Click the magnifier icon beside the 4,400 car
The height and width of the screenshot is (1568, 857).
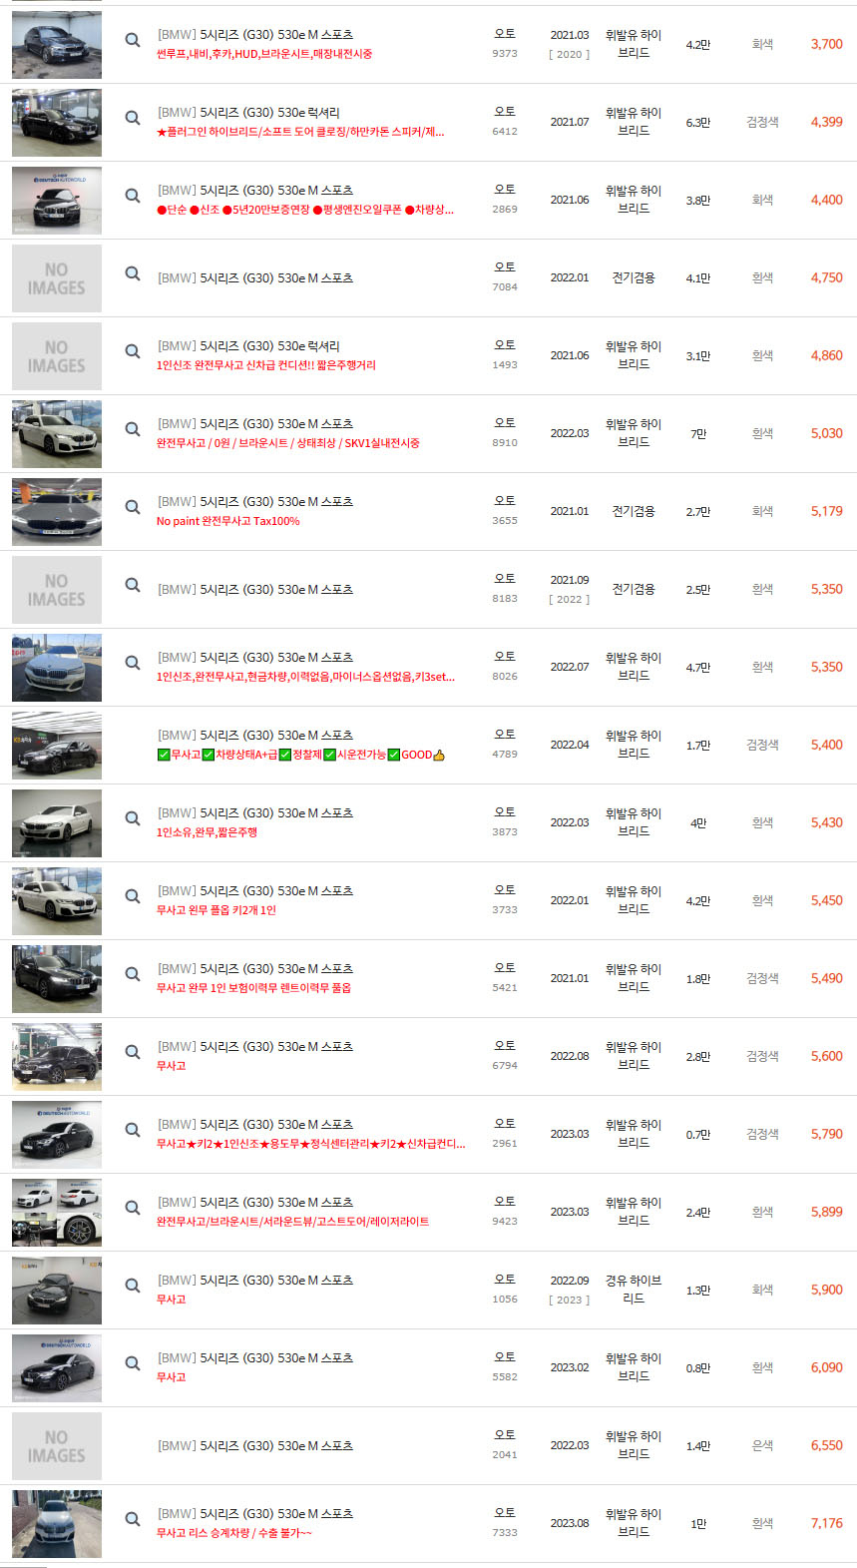point(132,196)
